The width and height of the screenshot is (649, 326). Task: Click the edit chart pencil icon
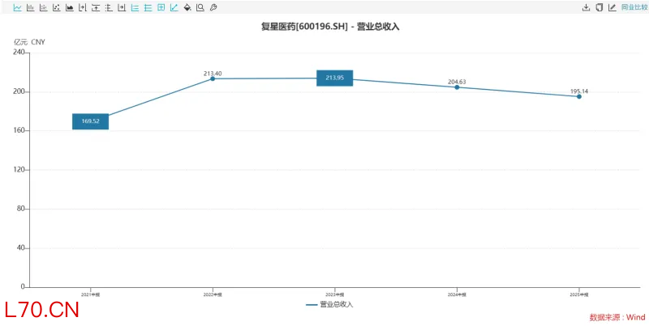pos(612,7)
